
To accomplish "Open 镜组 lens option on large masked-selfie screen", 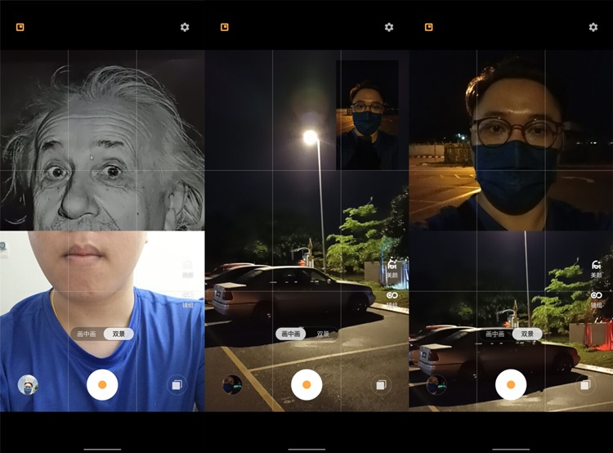I will point(596,299).
